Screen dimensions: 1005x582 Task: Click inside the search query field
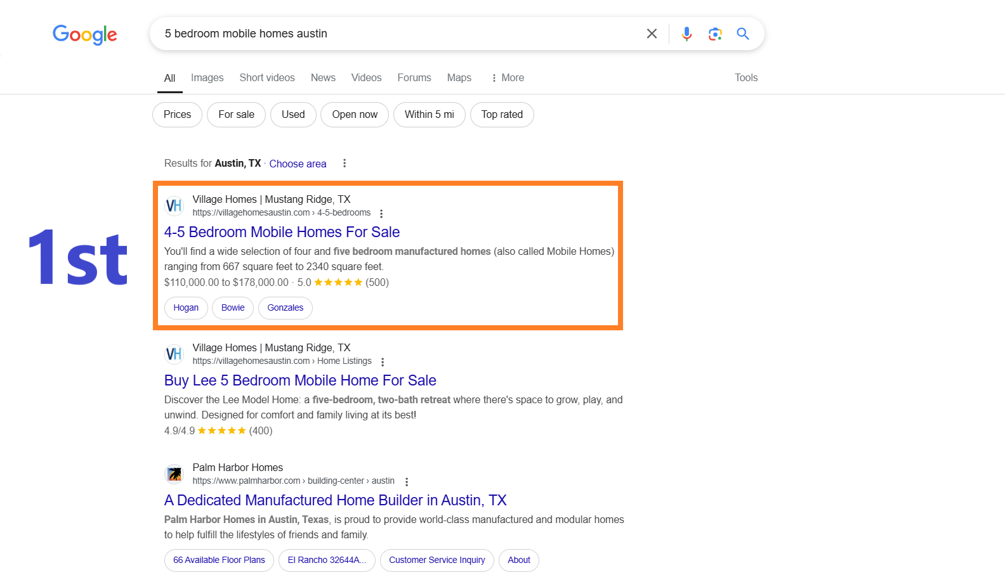(400, 34)
